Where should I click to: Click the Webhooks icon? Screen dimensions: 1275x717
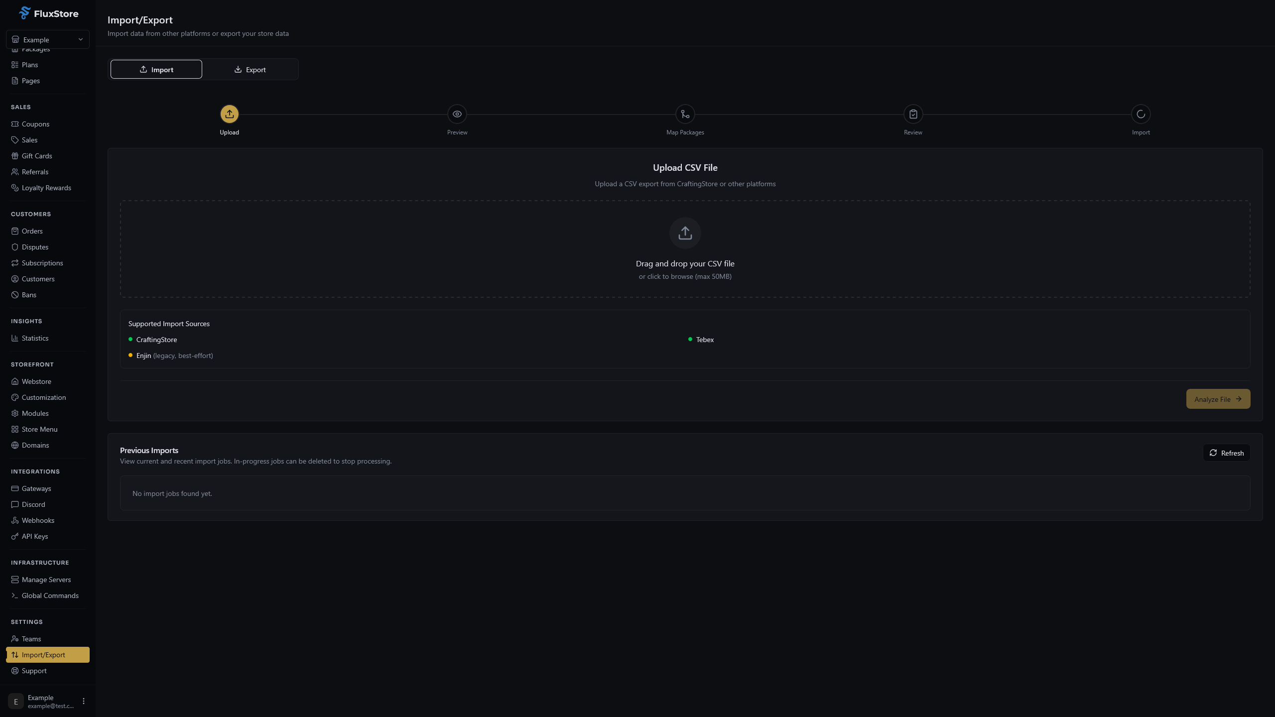(15, 520)
